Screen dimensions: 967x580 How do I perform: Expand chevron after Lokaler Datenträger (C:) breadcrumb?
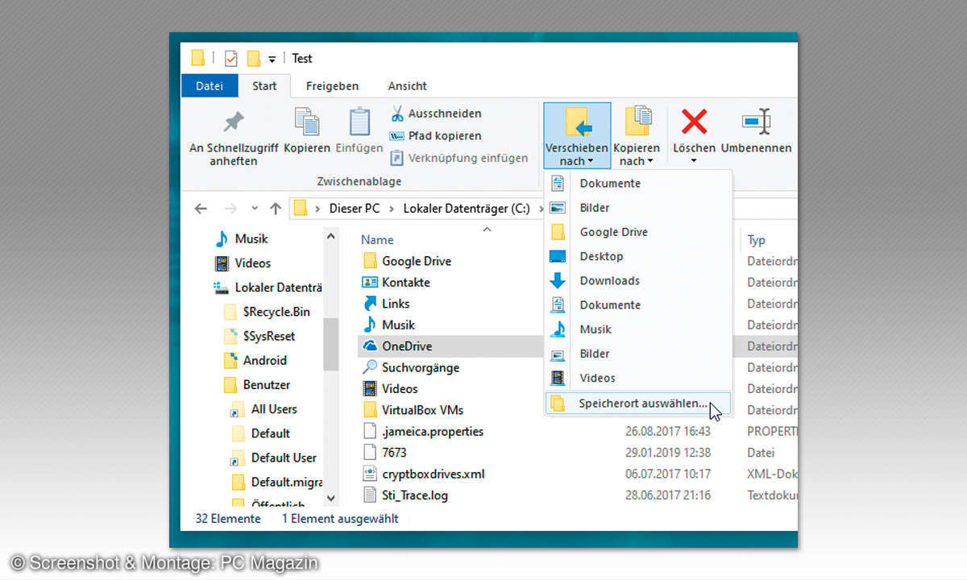tap(542, 209)
